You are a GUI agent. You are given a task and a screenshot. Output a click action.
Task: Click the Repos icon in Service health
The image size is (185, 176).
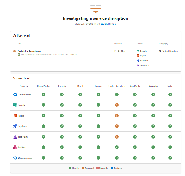(x=15, y=116)
